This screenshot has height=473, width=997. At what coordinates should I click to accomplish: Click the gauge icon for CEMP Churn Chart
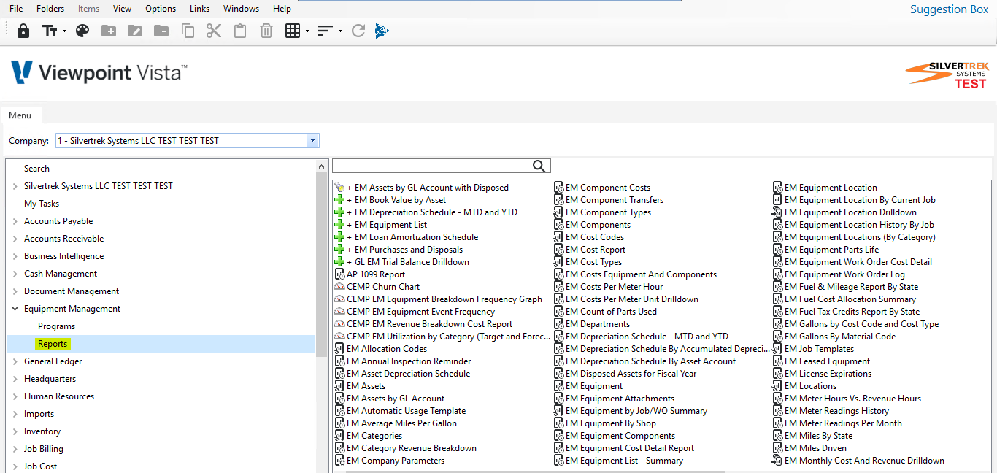click(x=339, y=287)
